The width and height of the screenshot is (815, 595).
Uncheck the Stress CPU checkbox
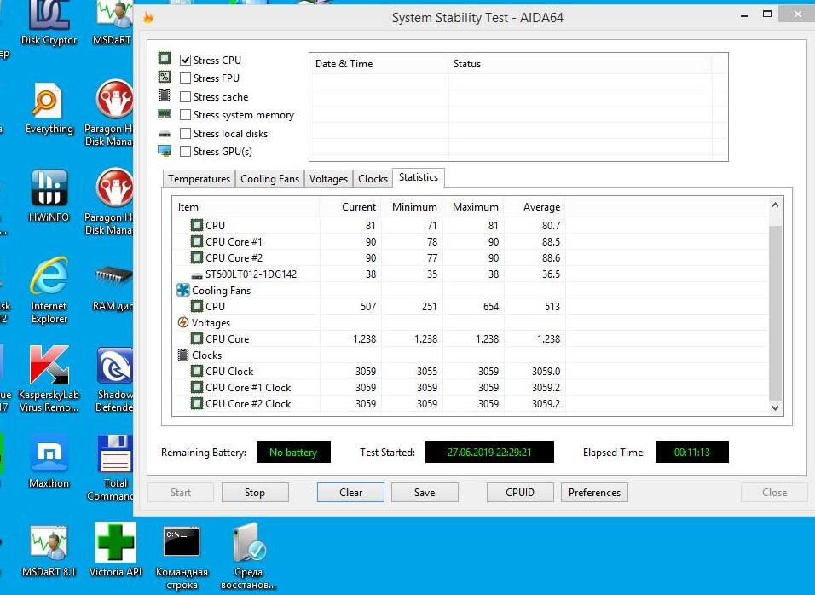pos(185,60)
